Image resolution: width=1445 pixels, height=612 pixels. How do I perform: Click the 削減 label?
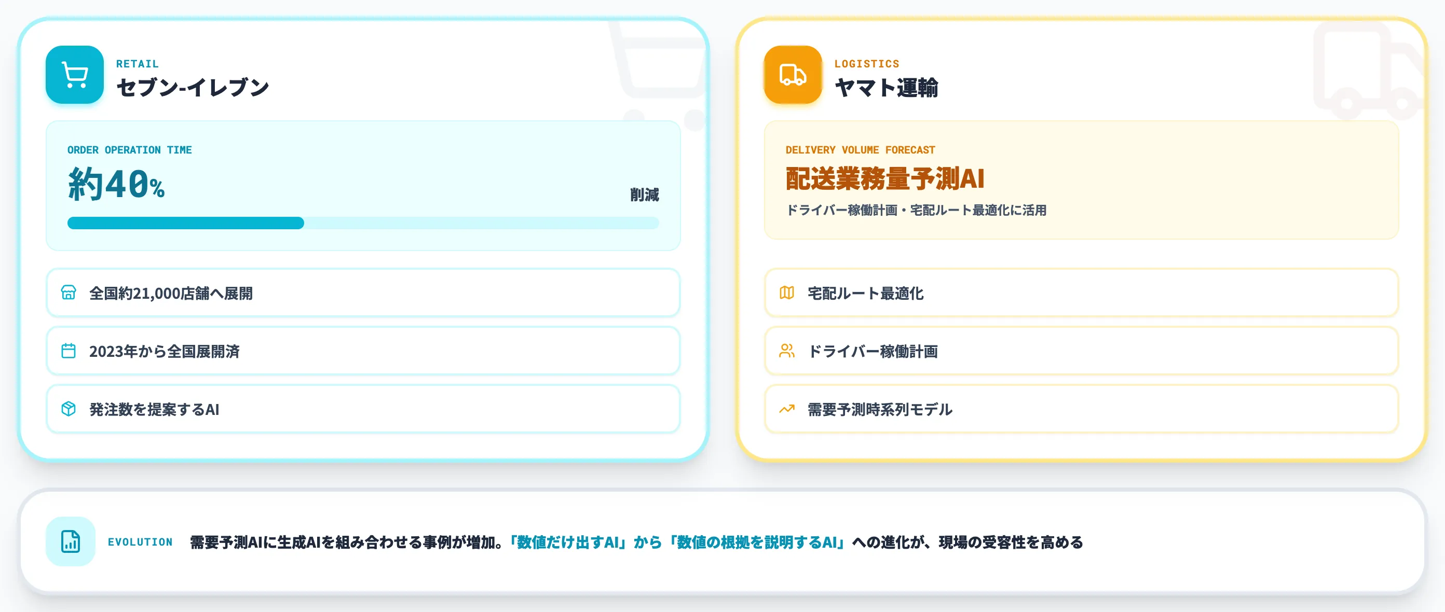[x=644, y=195]
